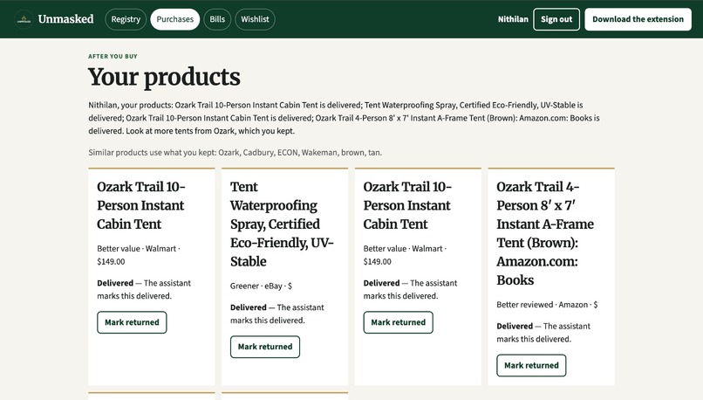
Task: Click the Tent Waterproofing Spray card title
Action: [x=282, y=224]
